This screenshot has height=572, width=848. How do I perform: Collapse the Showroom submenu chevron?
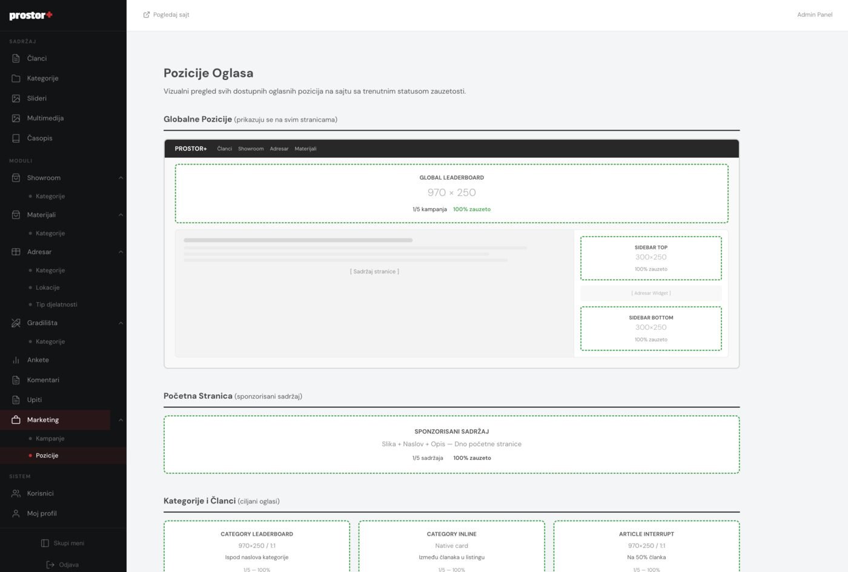(121, 178)
